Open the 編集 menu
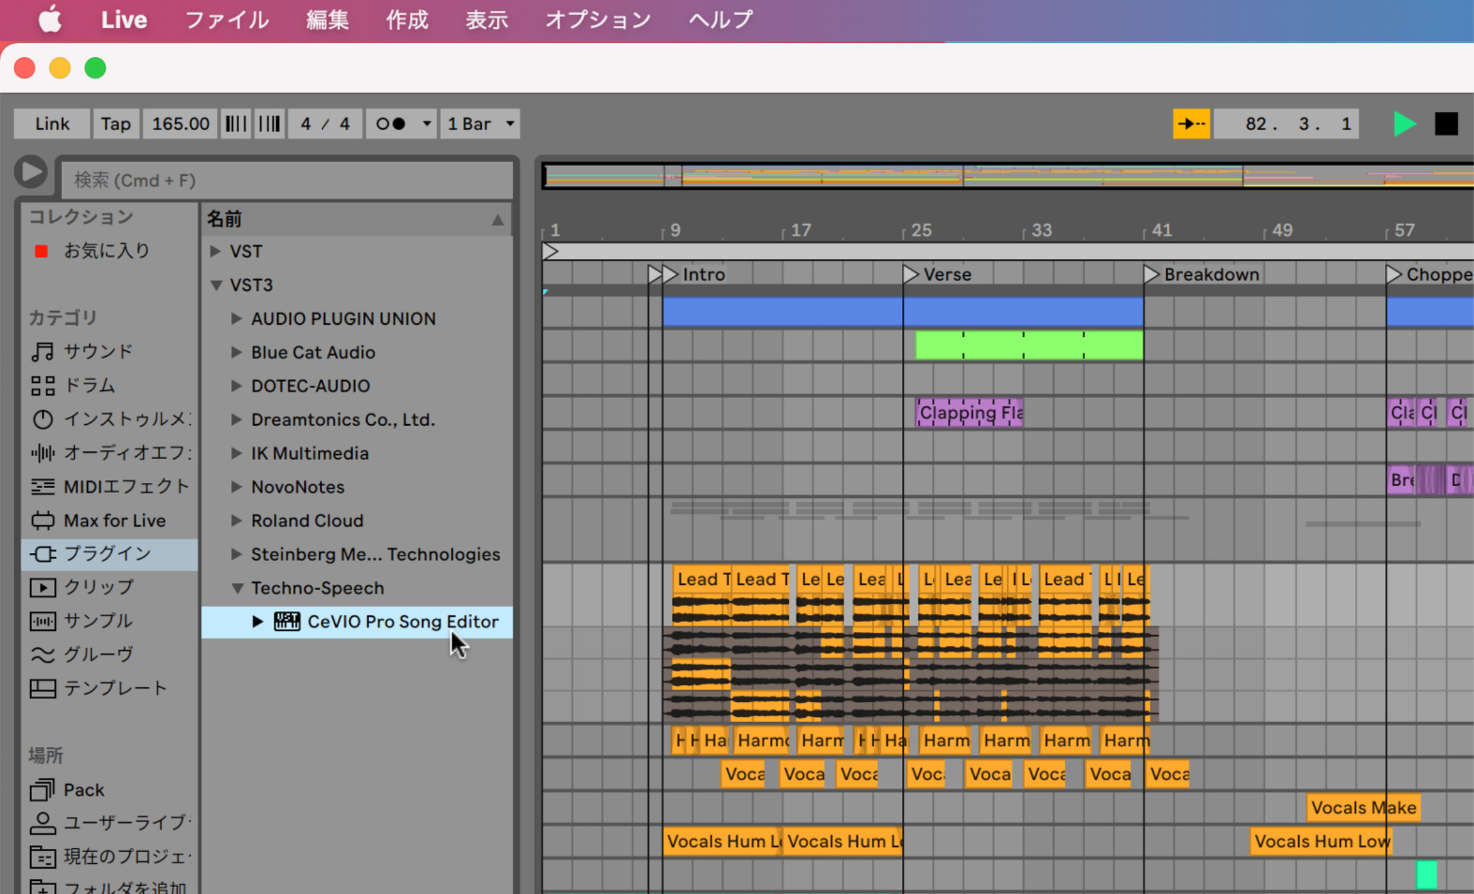 tap(327, 19)
